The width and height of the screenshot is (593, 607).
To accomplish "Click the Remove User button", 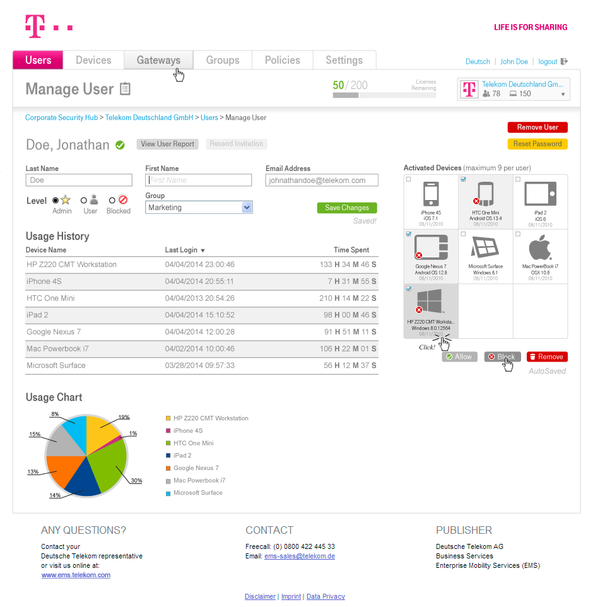I will pyautogui.click(x=537, y=127).
